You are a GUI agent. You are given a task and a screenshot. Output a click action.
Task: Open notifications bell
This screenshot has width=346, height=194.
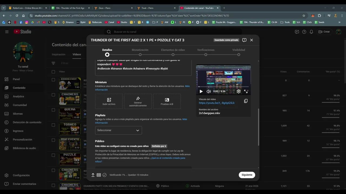311,32
